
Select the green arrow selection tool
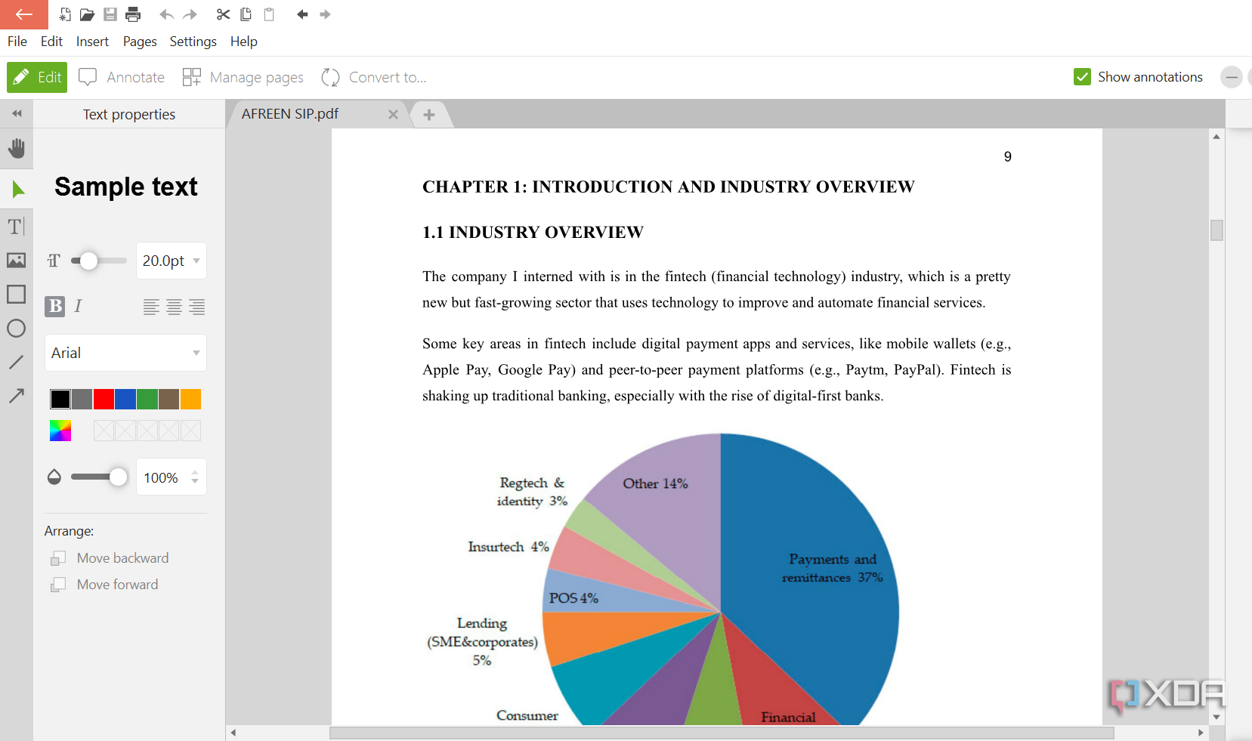(x=17, y=190)
